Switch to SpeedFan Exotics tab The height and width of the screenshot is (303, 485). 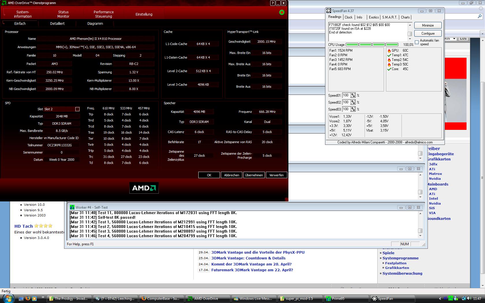(x=374, y=17)
